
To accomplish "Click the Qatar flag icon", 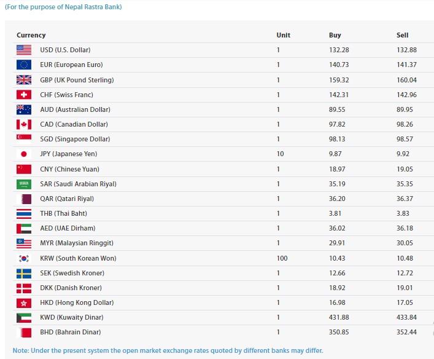I will (x=24, y=199).
